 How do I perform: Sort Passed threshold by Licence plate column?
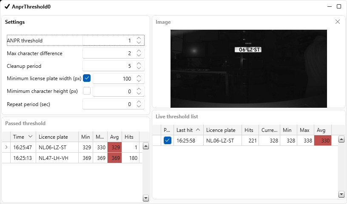point(57,137)
